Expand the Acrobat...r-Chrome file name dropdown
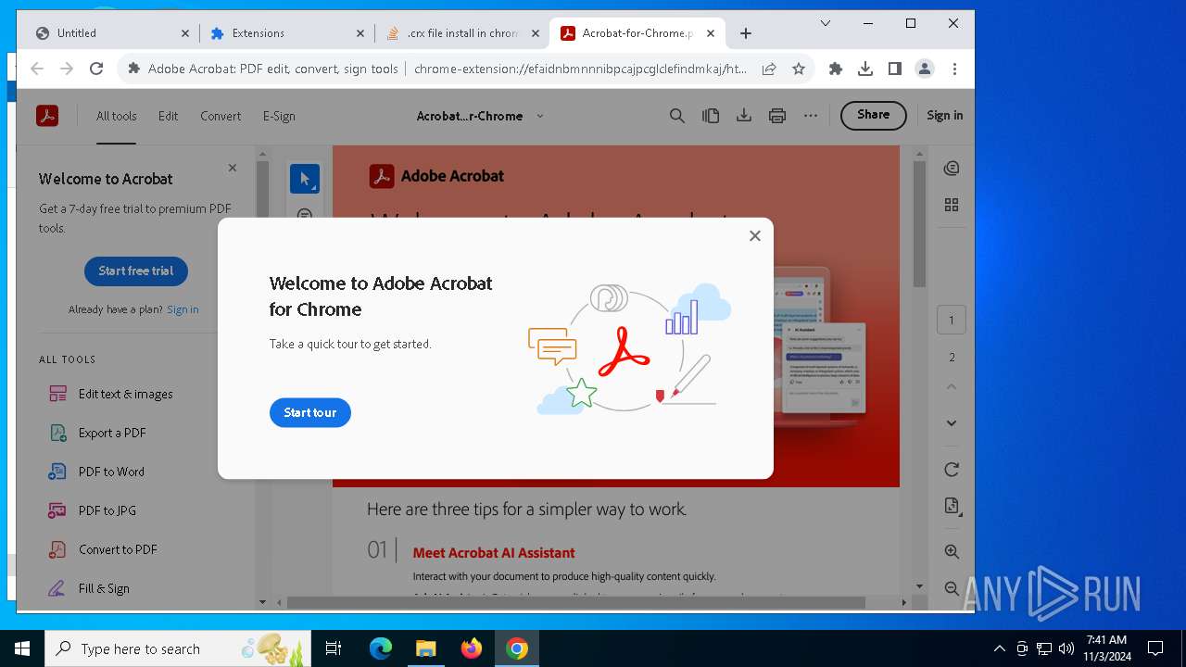This screenshot has height=667, width=1186. click(x=540, y=116)
